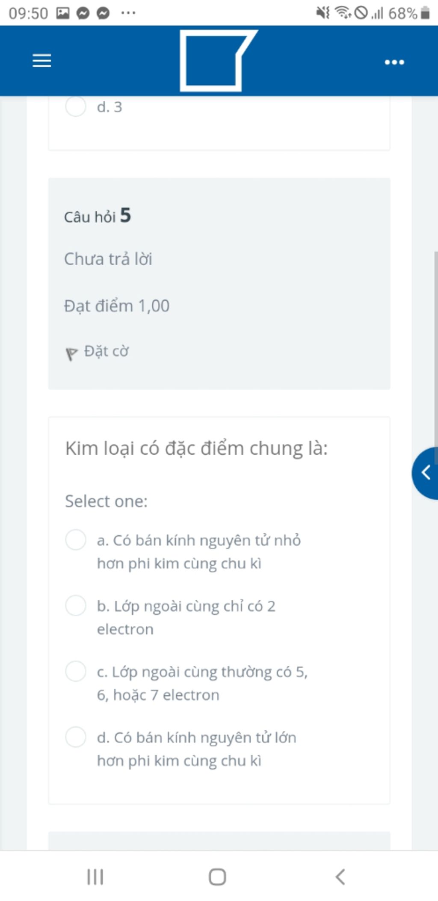Open the three-dot more options menu
The image size is (438, 901).
[x=394, y=62]
